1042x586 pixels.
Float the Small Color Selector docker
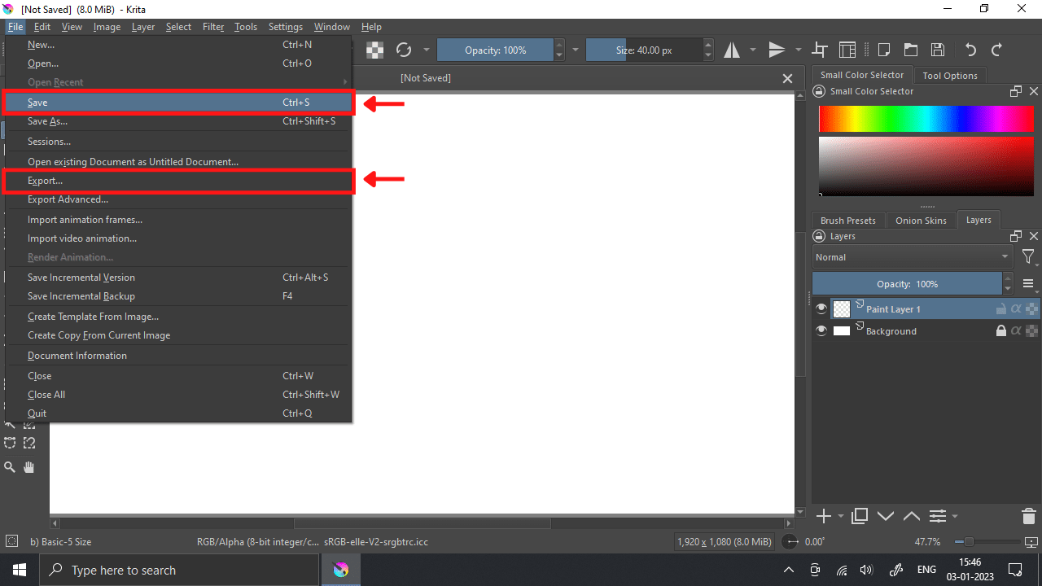[1016, 91]
